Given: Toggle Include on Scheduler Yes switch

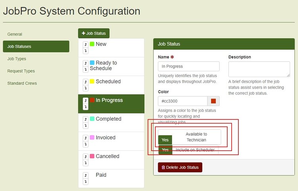Looking at the screenshot, I should 165,150.
